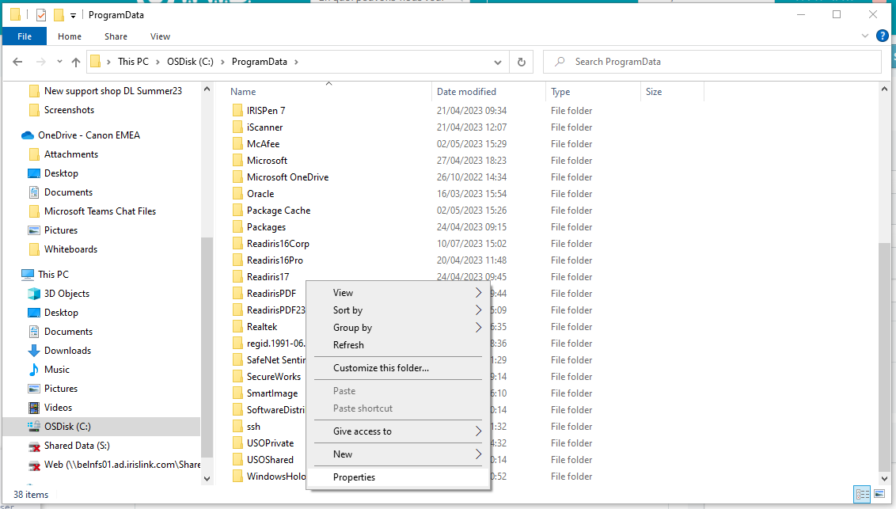Expand the ribbon with the chevron
Image resolution: width=896 pixels, height=509 pixels.
click(864, 36)
